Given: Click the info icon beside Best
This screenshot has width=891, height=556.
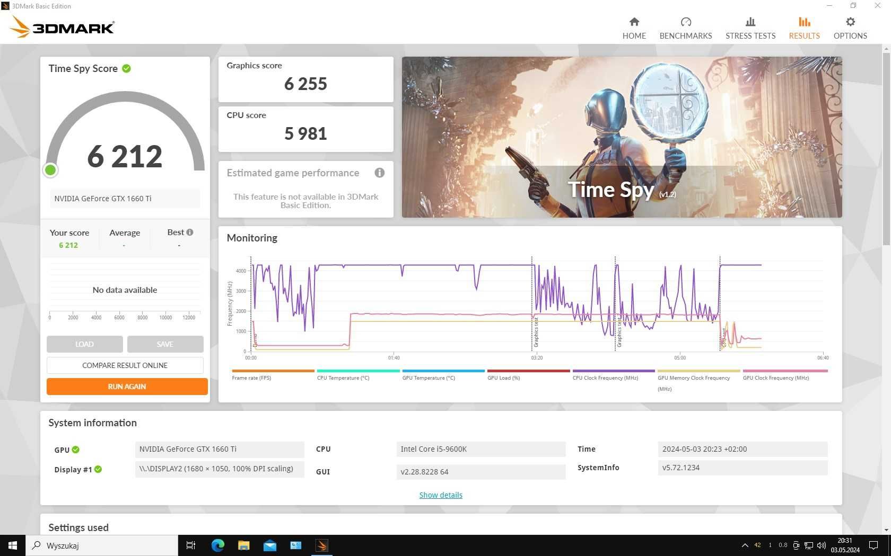Looking at the screenshot, I should coord(190,232).
